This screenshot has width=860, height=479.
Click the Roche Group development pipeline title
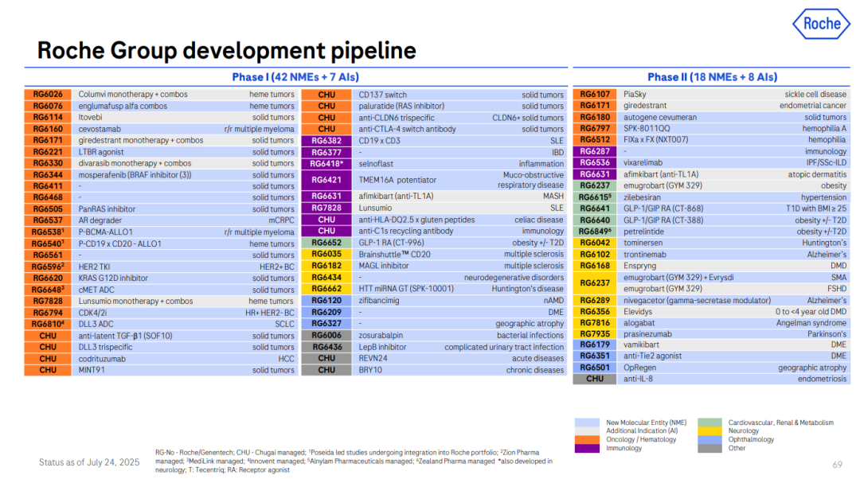click(x=226, y=50)
